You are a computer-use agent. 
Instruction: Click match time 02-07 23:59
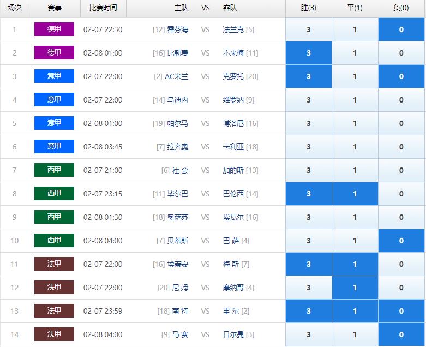click(x=103, y=311)
